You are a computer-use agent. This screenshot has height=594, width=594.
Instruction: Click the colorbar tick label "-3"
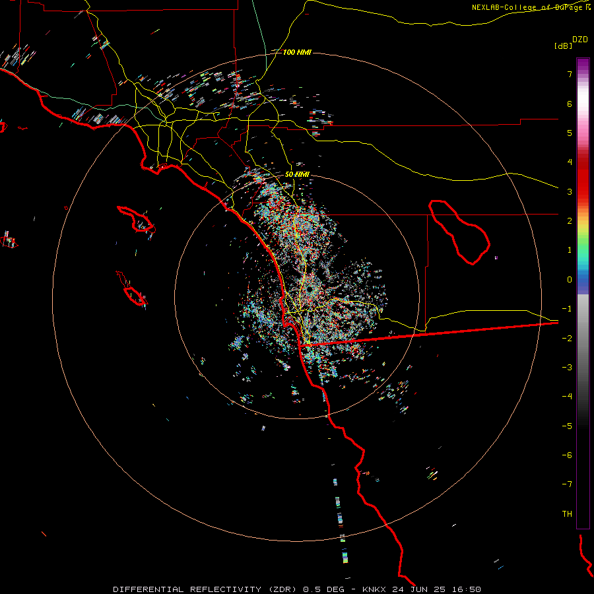(567, 368)
